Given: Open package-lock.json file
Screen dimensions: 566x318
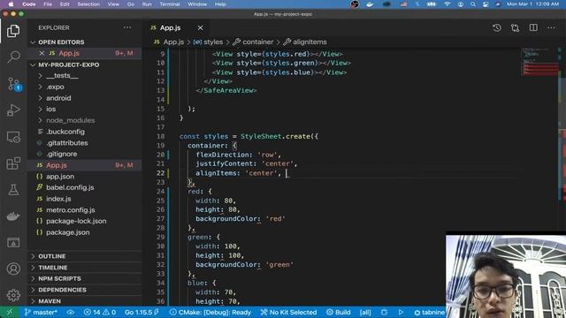Looking at the screenshot, I should click(x=85, y=221).
